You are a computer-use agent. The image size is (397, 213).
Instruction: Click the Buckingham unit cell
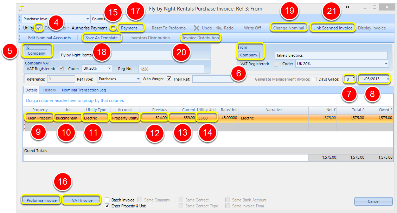tap(68, 118)
